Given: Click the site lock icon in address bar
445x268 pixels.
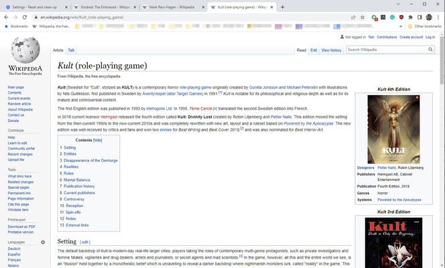Looking at the screenshot, I should coord(36,17).
